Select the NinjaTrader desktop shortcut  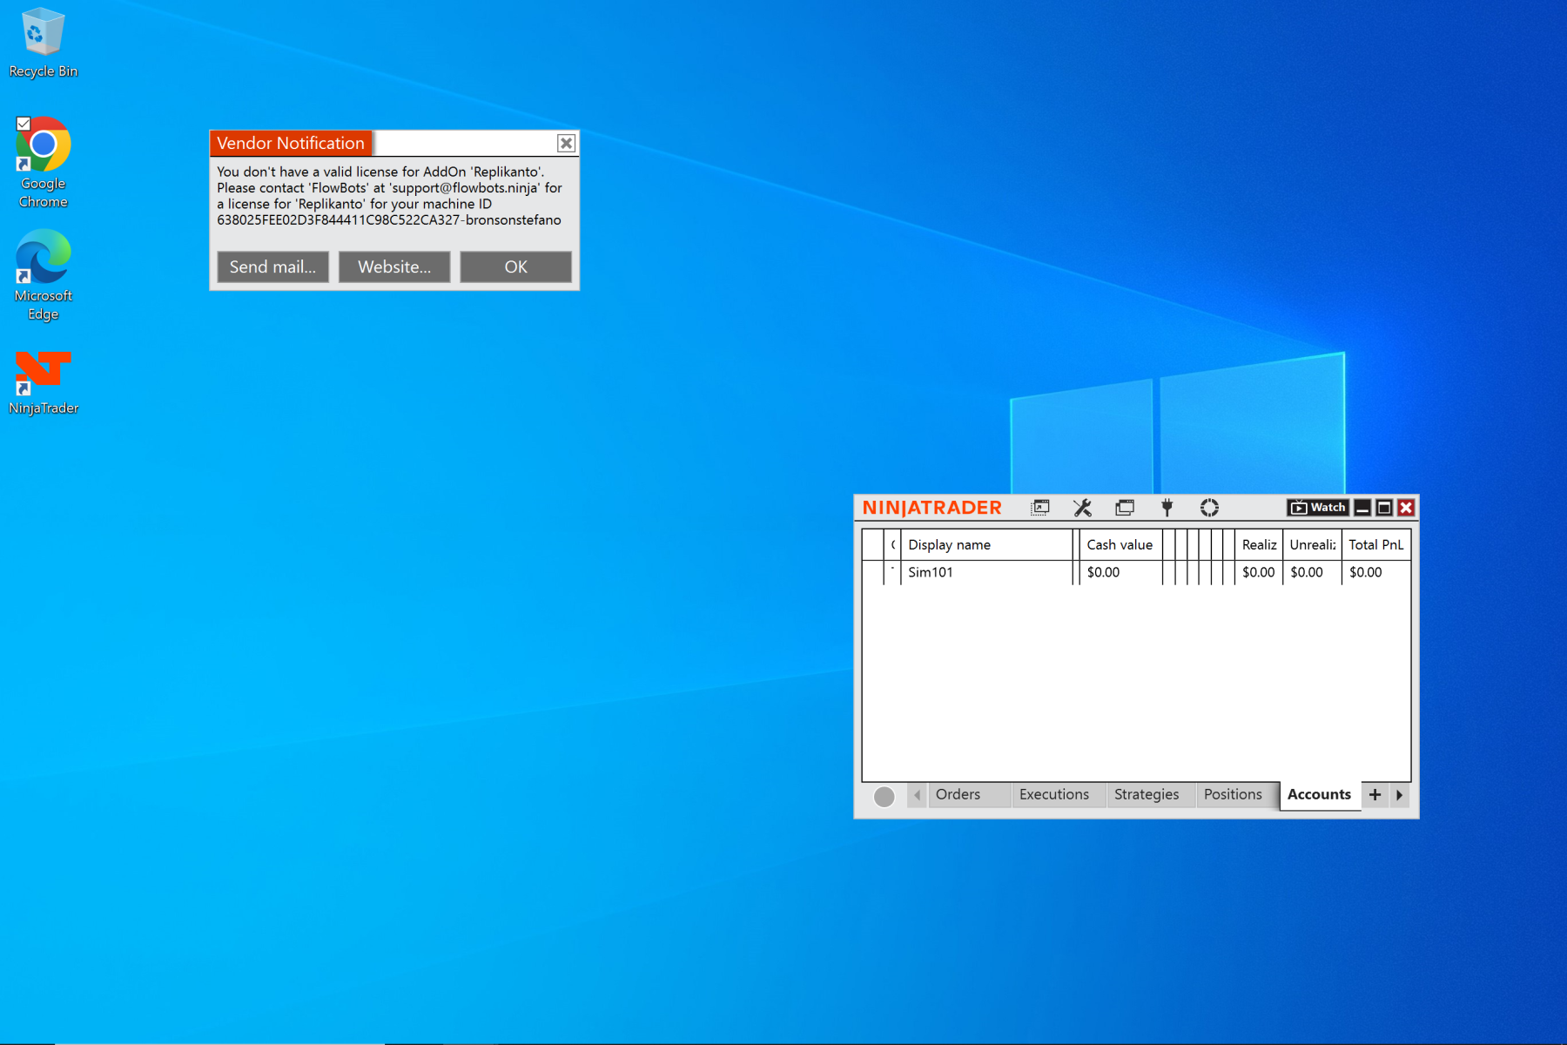pyautogui.click(x=43, y=381)
